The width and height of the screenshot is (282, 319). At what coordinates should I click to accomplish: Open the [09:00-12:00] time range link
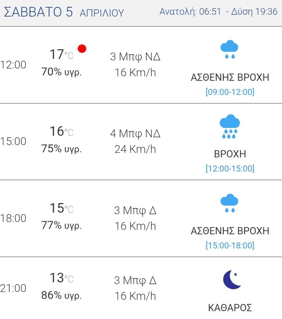pos(230,92)
